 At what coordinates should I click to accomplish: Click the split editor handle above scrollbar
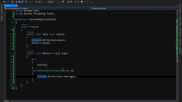[177, 11]
